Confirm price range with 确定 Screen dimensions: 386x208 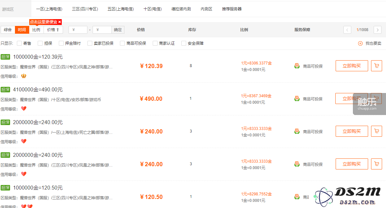118,30
